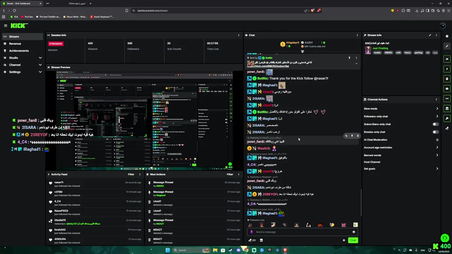This screenshot has width=452, height=254.
Task: Edit stream info with the pencil icon
Action: [x=430, y=35]
